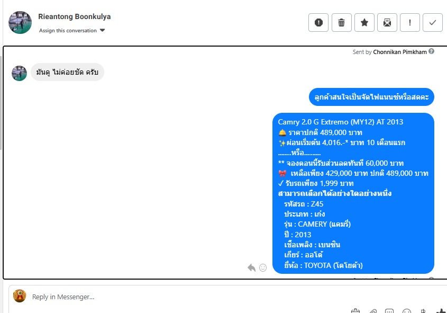Delete conversation using trash icon
This screenshot has height=313, width=447.
(x=342, y=22)
